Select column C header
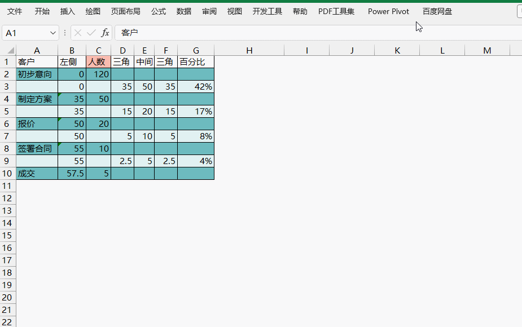The height and width of the screenshot is (327, 522). click(99, 51)
